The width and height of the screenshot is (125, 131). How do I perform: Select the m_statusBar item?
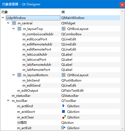(21, 96)
